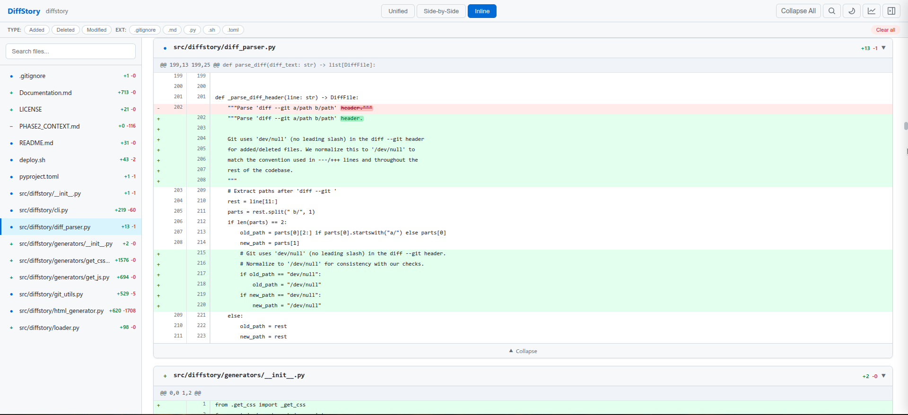Click the 'new_path = parts[1]' code line
This screenshot has width=908, height=415.
523,243
